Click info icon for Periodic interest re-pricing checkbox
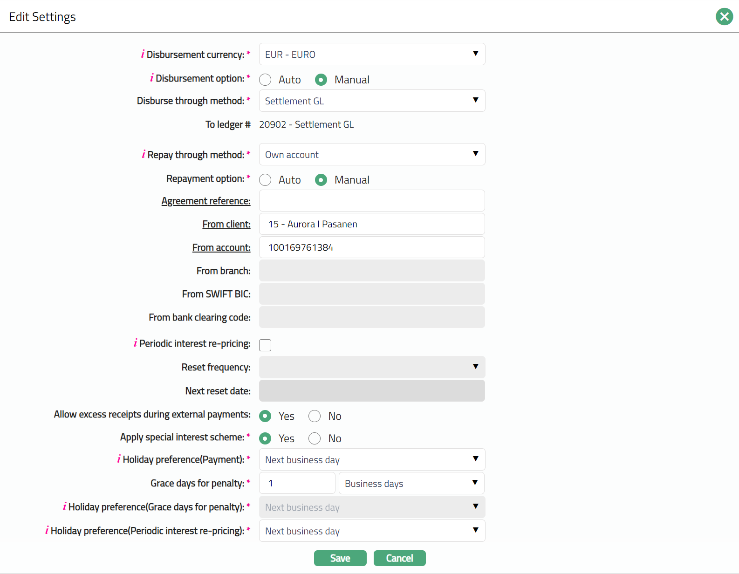The height and width of the screenshot is (574, 739). (x=135, y=343)
